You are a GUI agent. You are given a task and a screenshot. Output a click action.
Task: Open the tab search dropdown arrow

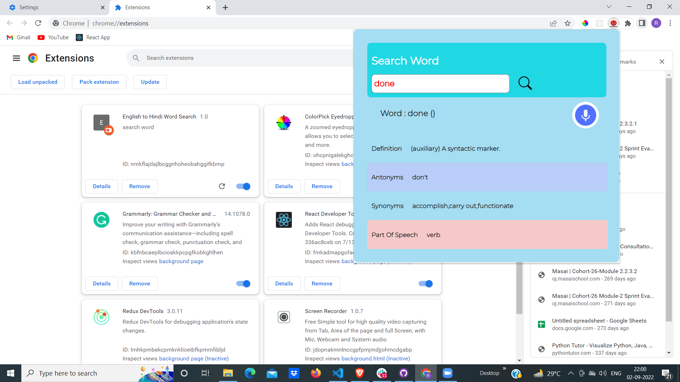pos(608,6)
